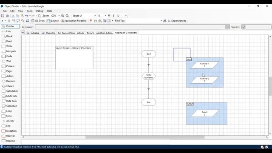The width and height of the screenshot is (272, 153).
Task: Open the Segoe UI font dropdown
Action: [x=95, y=16]
